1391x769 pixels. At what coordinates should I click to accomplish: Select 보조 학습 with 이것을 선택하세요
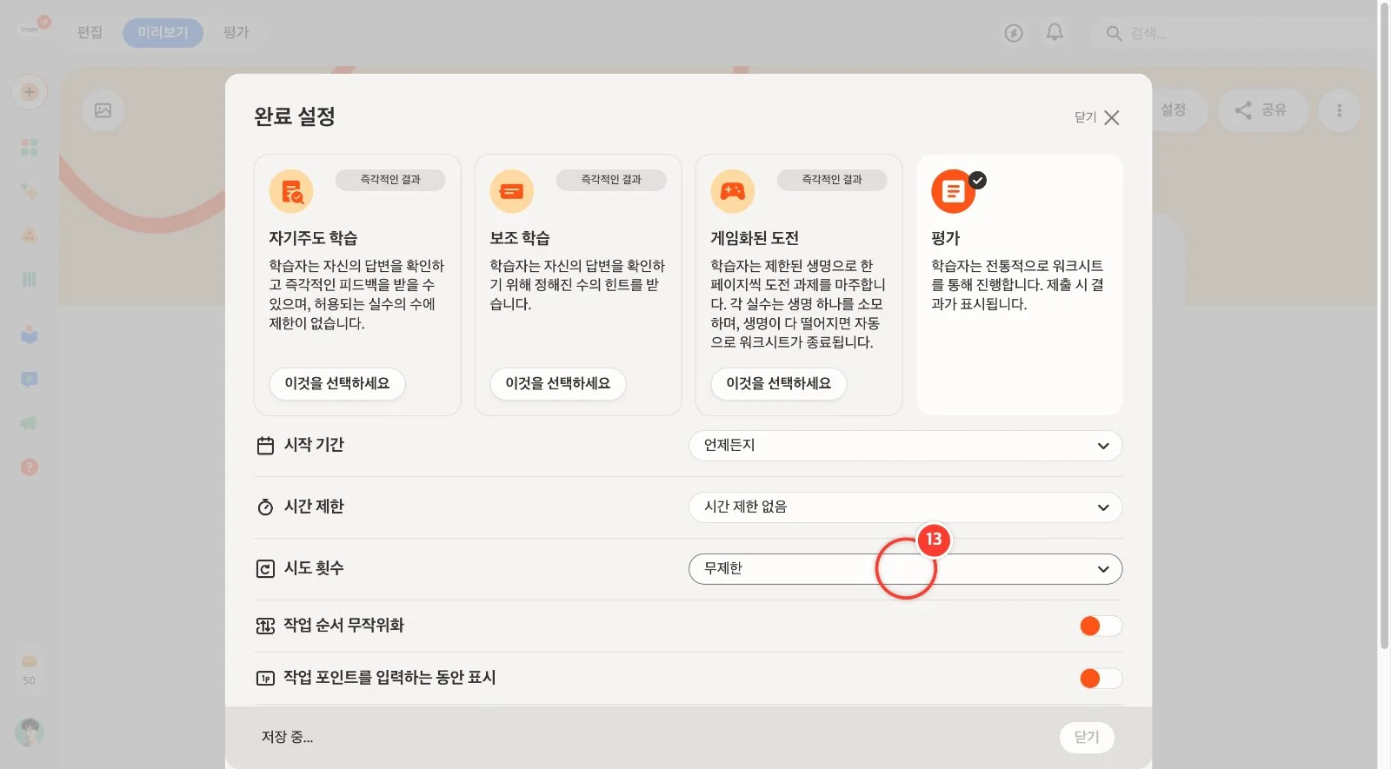pyautogui.click(x=558, y=384)
